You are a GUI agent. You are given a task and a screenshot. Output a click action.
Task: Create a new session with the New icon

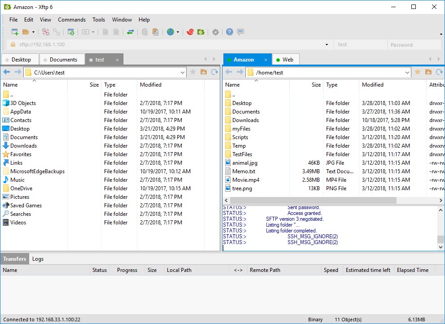point(14,32)
